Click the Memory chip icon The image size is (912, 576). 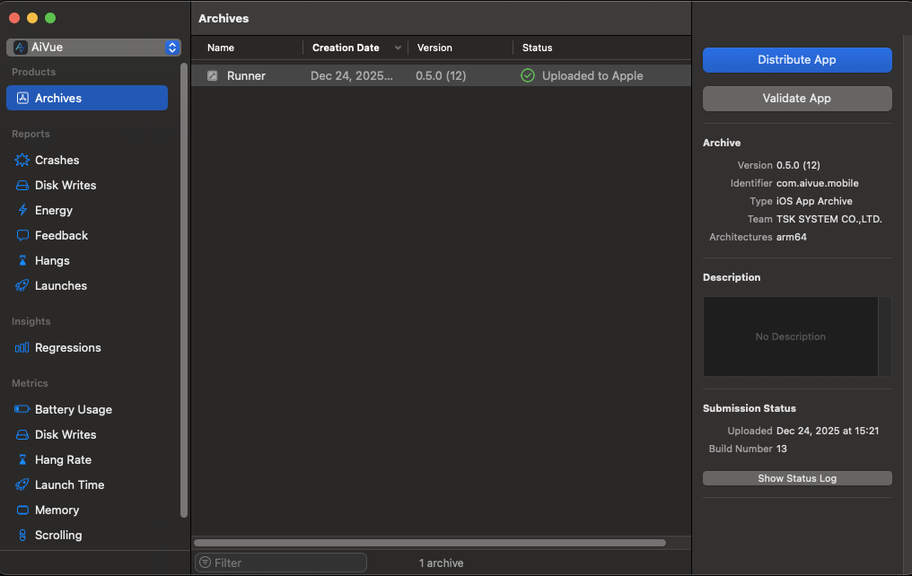[x=22, y=510]
